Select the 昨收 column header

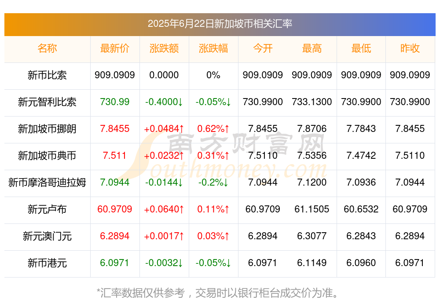coord(410,48)
